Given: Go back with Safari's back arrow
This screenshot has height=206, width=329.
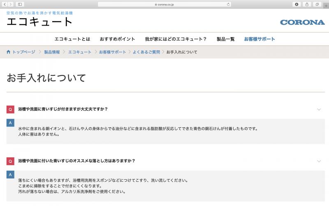Looking at the screenshot, I should [5, 4].
